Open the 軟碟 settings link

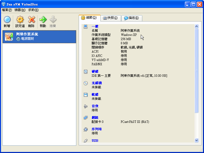click(95, 95)
